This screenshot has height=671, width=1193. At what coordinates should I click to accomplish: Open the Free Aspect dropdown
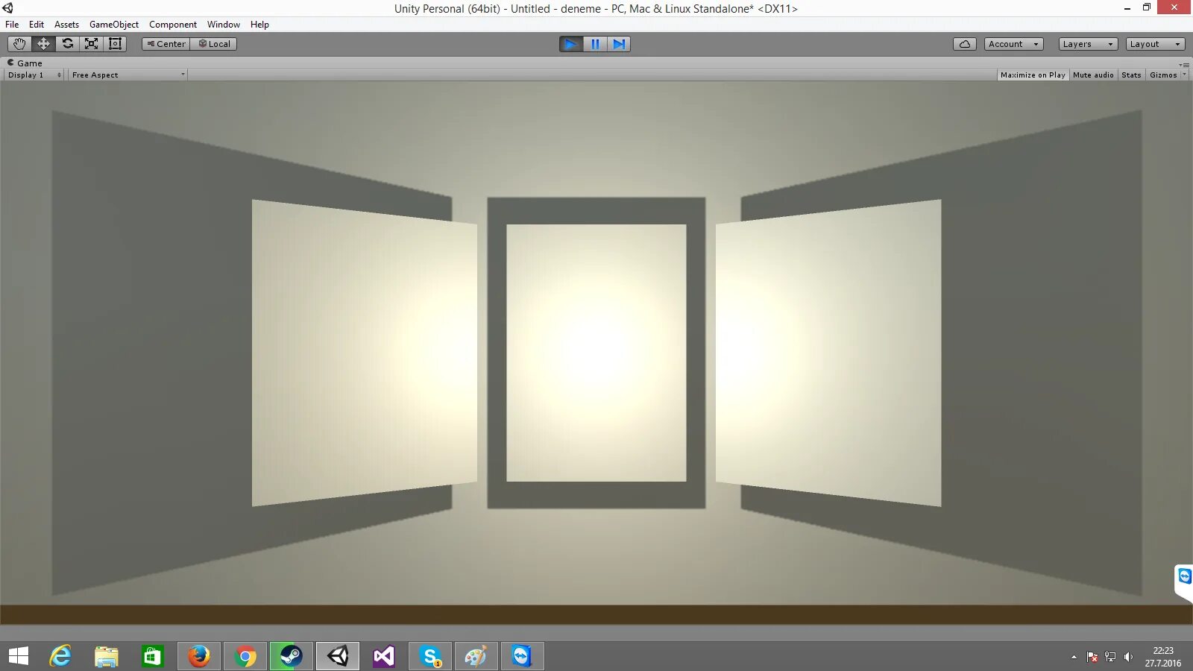tap(128, 75)
